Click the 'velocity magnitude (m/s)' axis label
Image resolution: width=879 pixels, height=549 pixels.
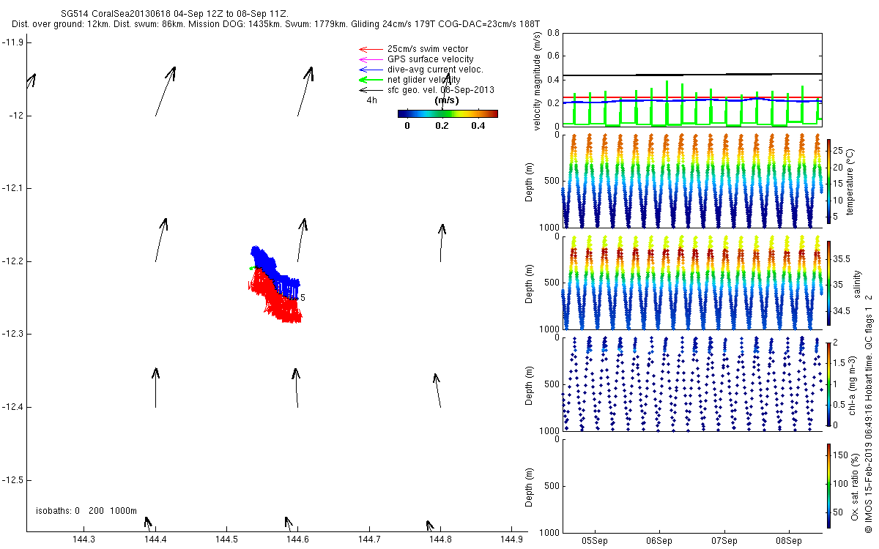tap(538, 80)
